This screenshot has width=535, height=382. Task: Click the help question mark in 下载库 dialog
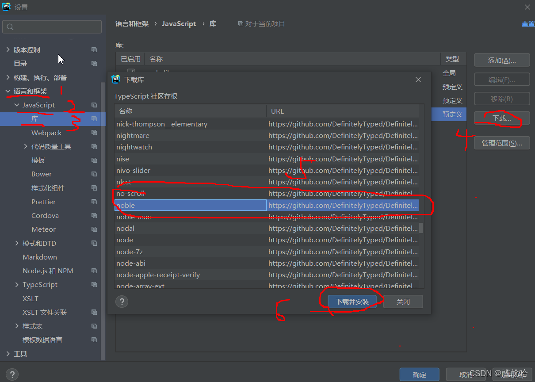[122, 302]
